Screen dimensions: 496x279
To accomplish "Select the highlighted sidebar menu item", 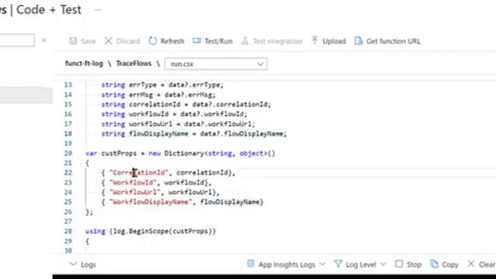I will (x=26, y=95).
